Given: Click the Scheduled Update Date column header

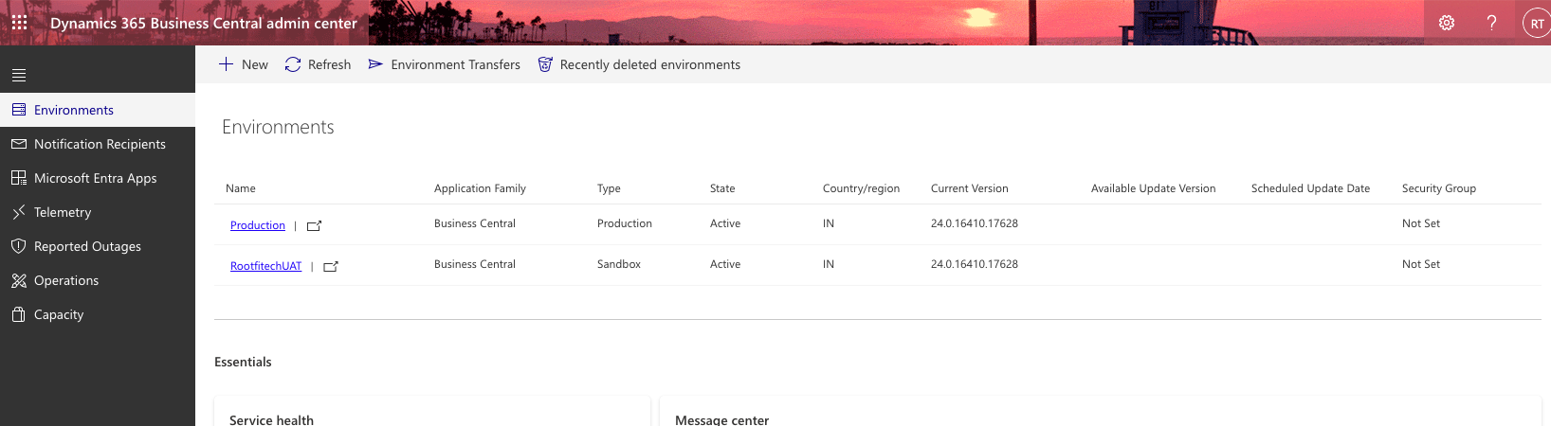Looking at the screenshot, I should pyautogui.click(x=1310, y=188).
